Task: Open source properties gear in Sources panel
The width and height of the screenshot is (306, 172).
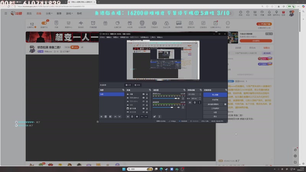Action: click(x=137, y=117)
